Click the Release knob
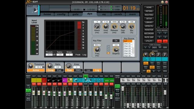Screen dimensions: 194x109 [114, 26]
